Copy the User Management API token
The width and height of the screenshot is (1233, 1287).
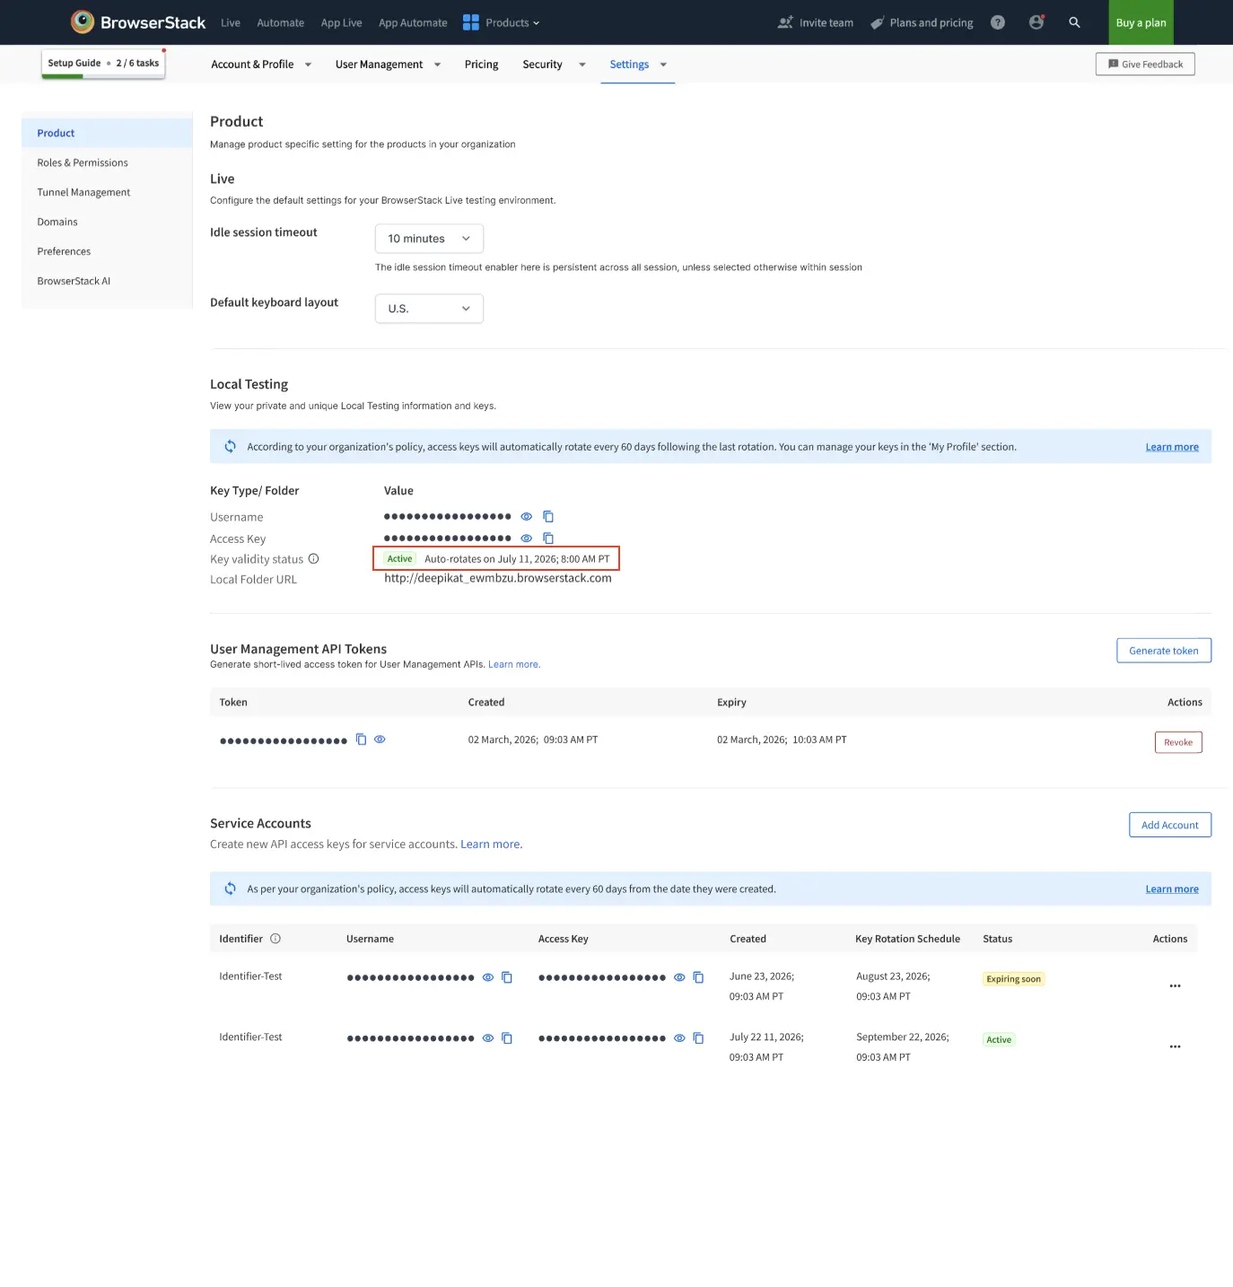pyautogui.click(x=361, y=740)
